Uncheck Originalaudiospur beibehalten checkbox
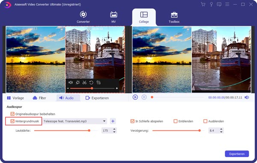Screen dimensions: 257x163 tap(12, 114)
